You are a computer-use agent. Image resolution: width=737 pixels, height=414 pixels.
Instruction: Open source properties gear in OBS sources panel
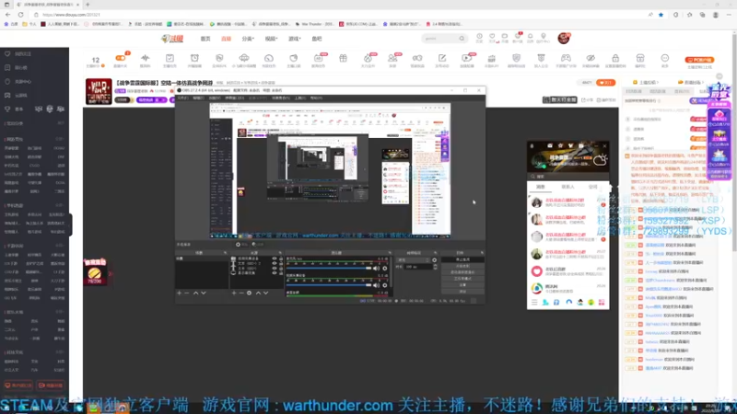pos(249,293)
